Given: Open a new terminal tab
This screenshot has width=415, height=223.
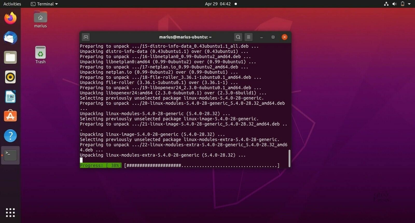Looking at the screenshot, I should tap(86, 37).
